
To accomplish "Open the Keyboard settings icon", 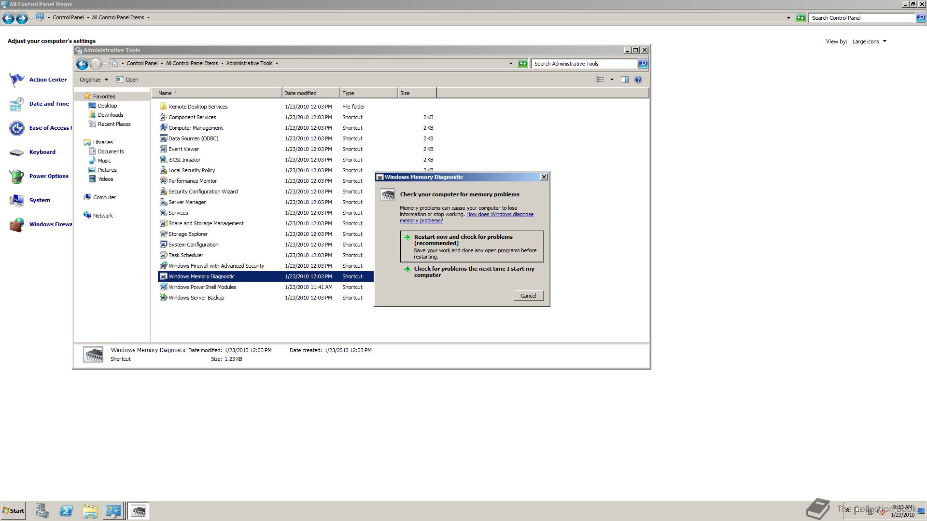I will 17,152.
